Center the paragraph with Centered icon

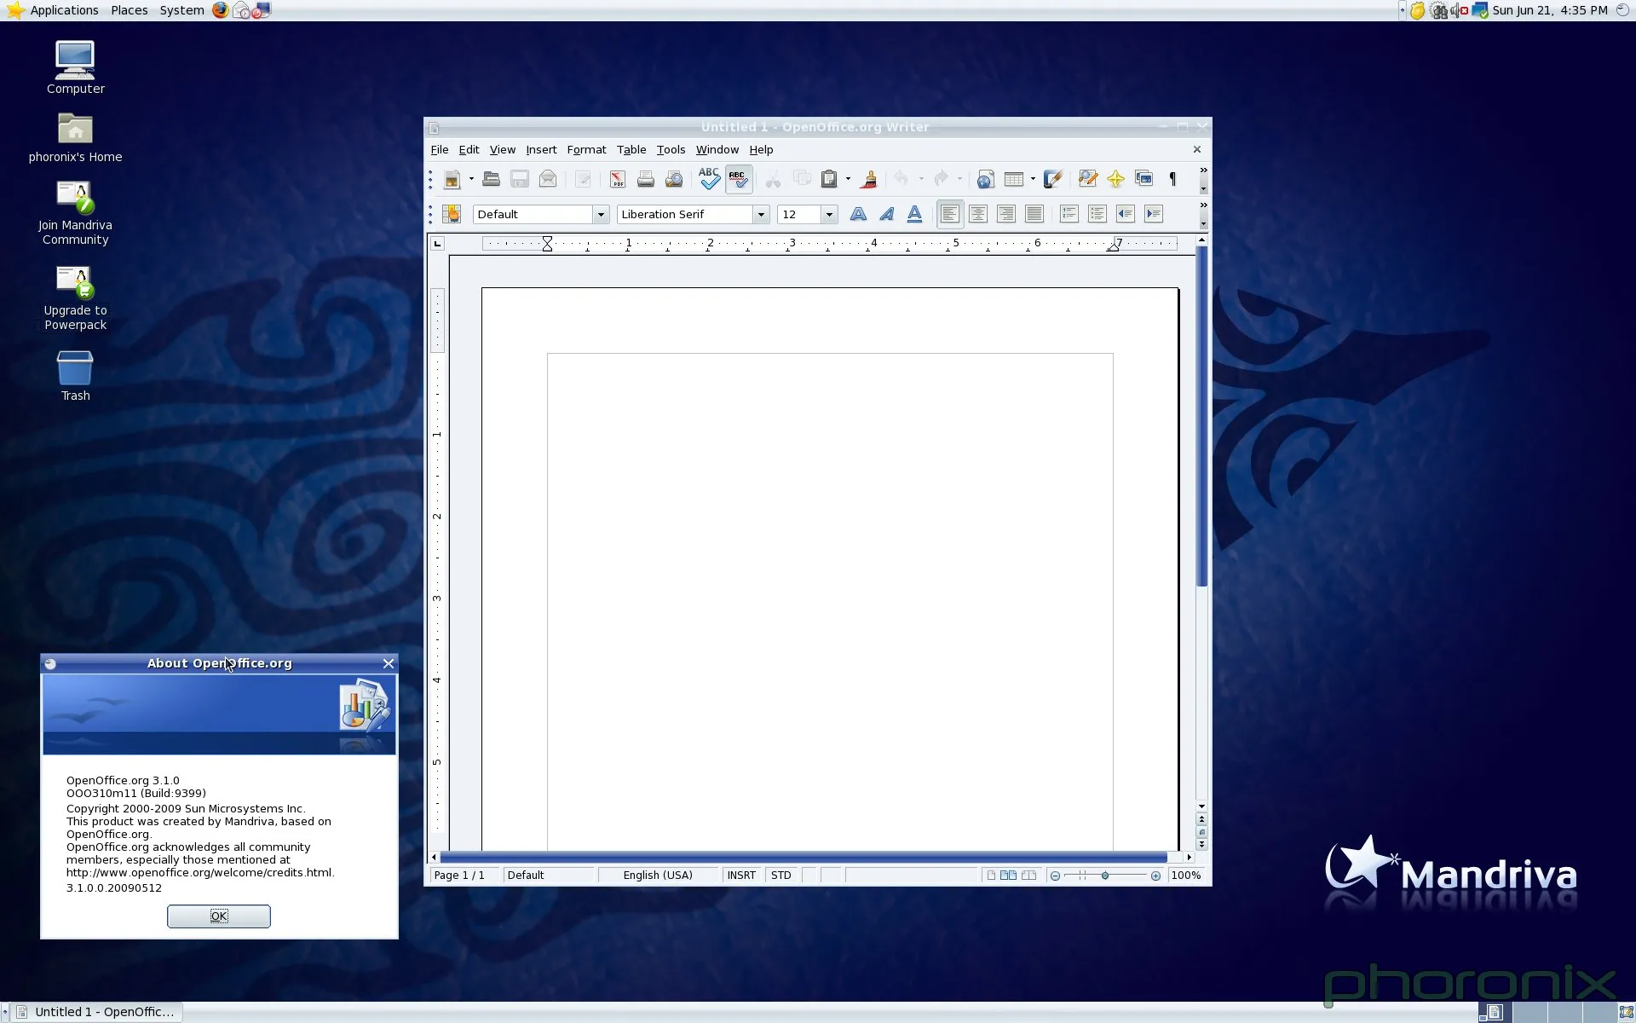coord(977,214)
